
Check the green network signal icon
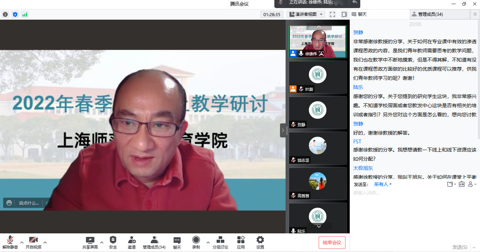tap(25, 14)
